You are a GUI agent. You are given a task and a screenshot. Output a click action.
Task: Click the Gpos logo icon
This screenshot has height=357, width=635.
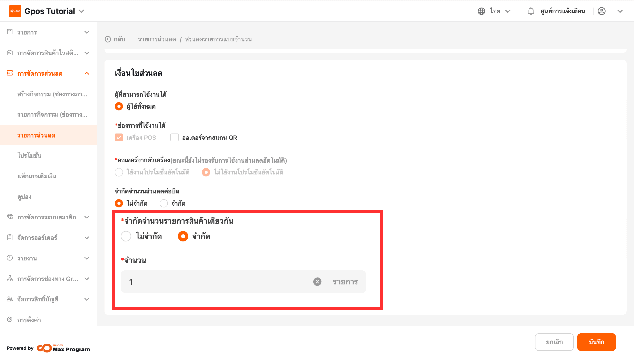[x=15, y=11]
